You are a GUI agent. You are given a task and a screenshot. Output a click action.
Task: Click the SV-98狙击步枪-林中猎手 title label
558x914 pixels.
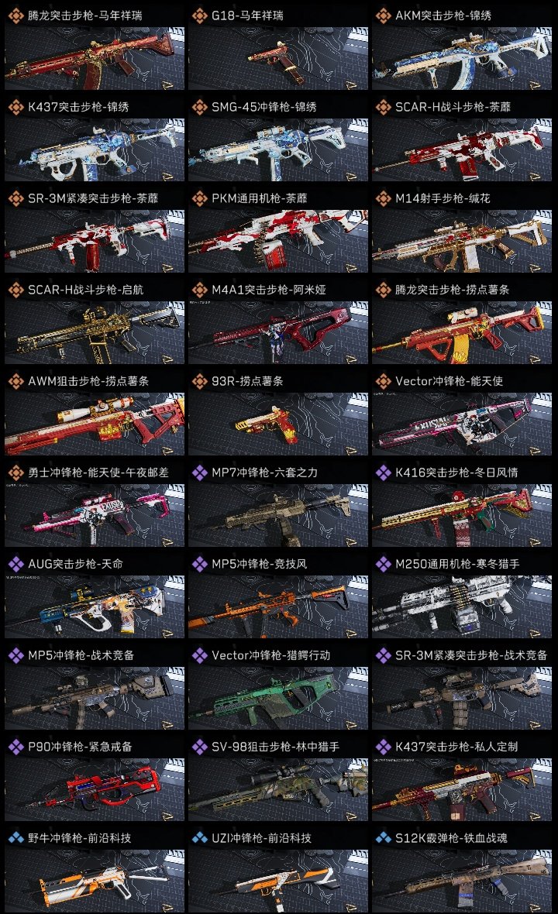click(x=274, y=747)
